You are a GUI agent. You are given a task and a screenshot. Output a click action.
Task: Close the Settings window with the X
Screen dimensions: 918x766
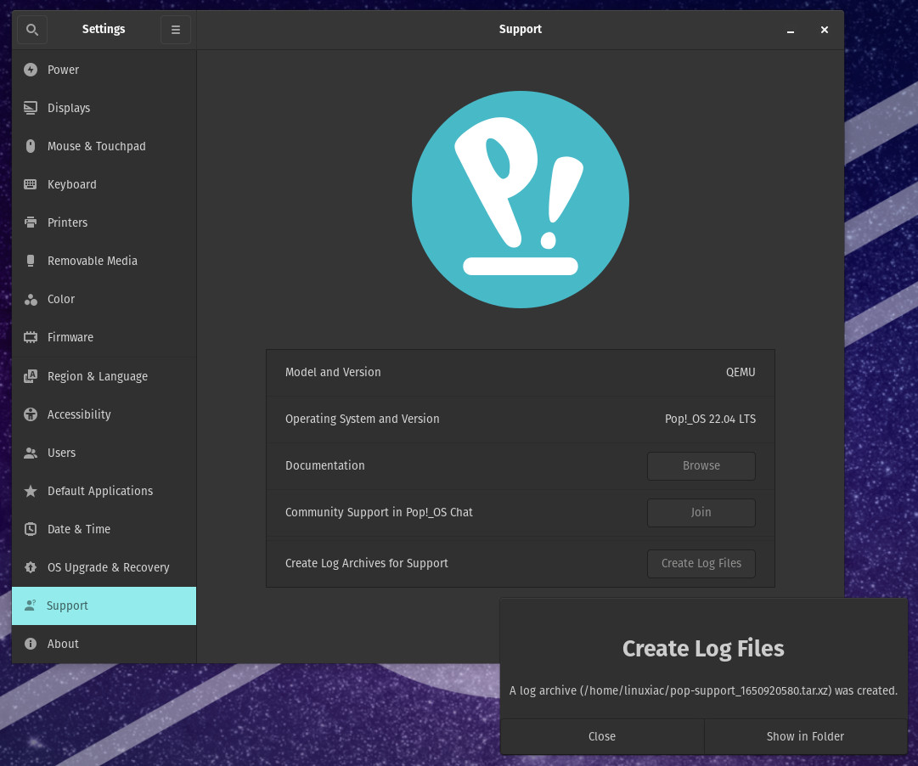[x=825, y=30]
